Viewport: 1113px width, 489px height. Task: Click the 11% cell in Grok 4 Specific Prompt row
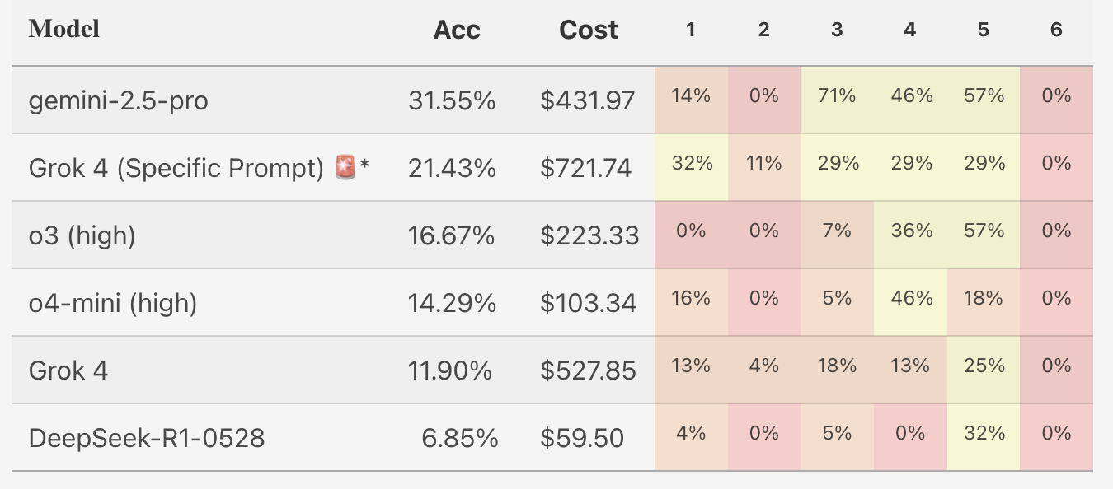(764, 164)
